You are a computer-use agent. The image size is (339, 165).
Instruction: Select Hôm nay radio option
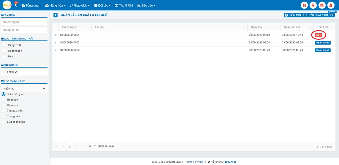3,100
